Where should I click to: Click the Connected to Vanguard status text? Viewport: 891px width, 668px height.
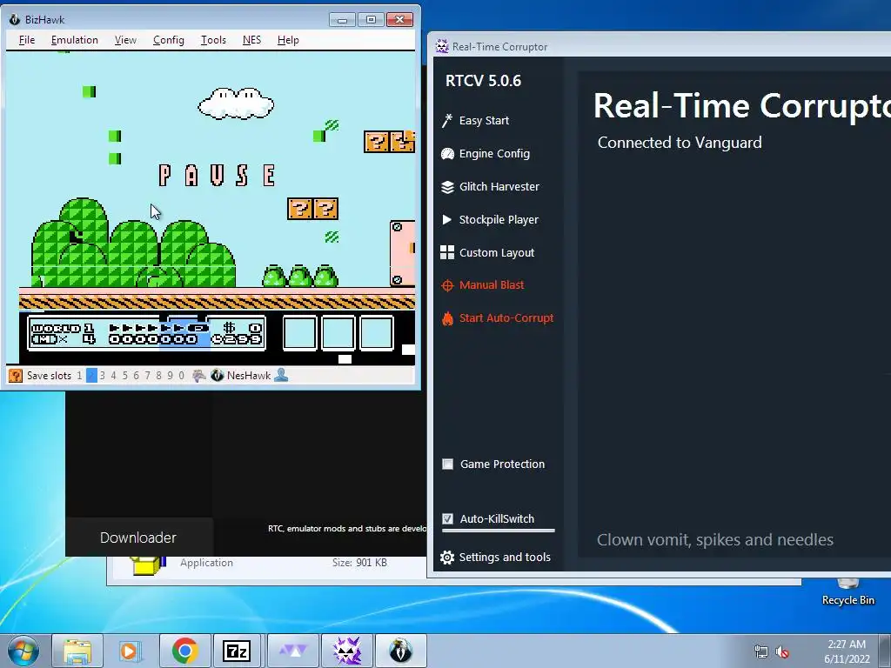[x=679, y=143]
